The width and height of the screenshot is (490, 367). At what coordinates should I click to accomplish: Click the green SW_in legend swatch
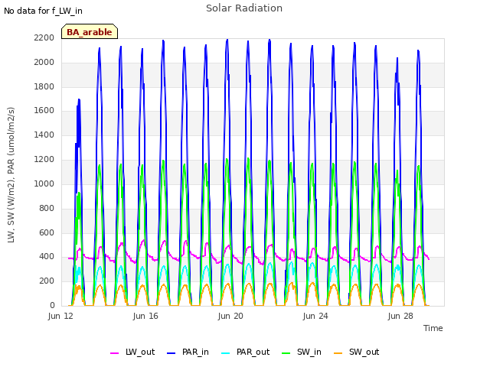click(x=286, y=353)
